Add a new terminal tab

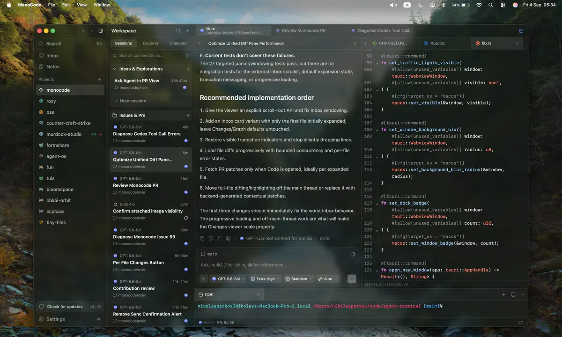[x=504, y=294]
